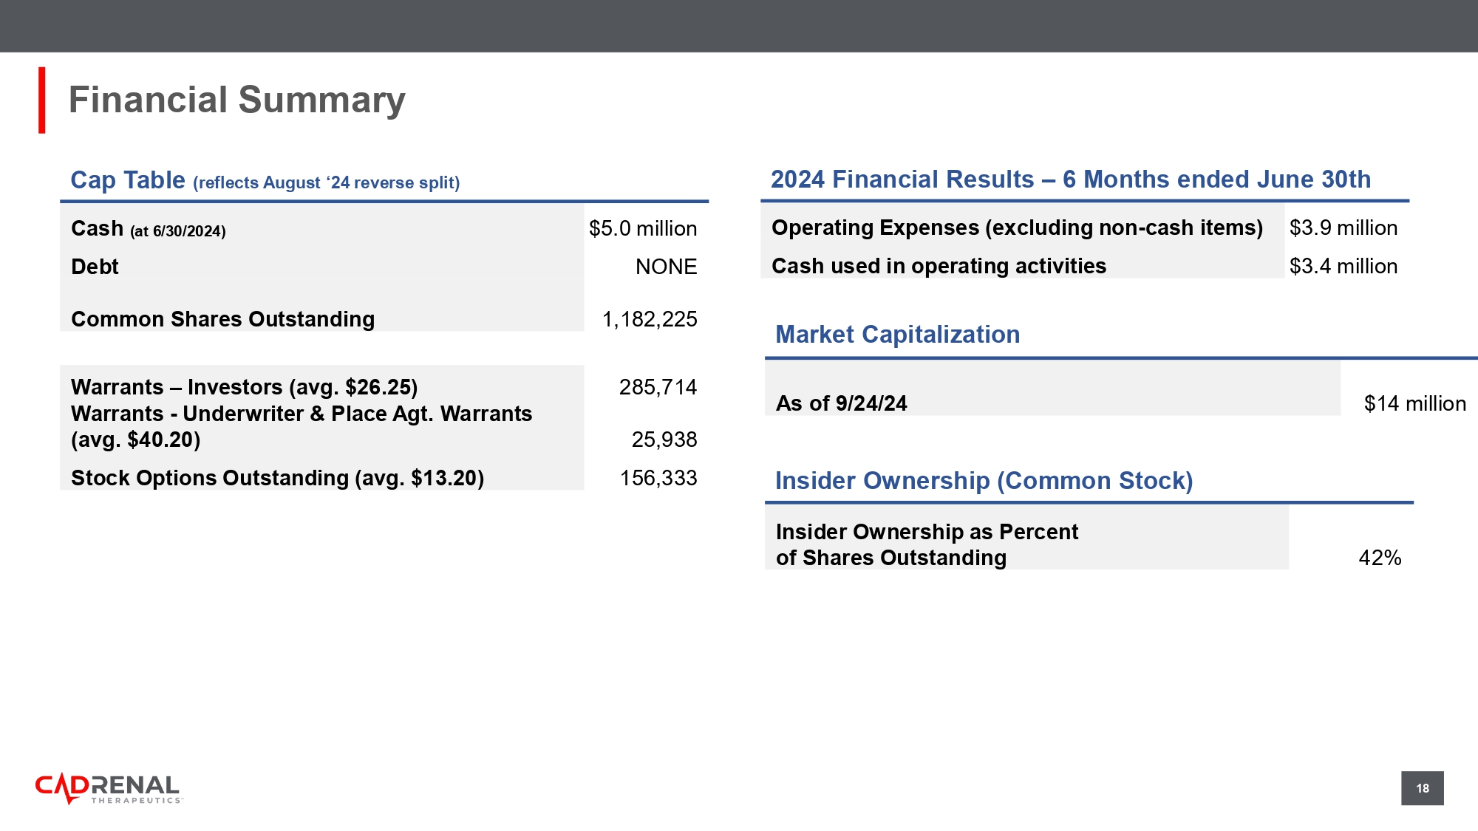Image resolution: width=1478 pixels, height=831 pixels.
Task: Click the $3.9 million operating expenses value
Action: pos(1344,228)
